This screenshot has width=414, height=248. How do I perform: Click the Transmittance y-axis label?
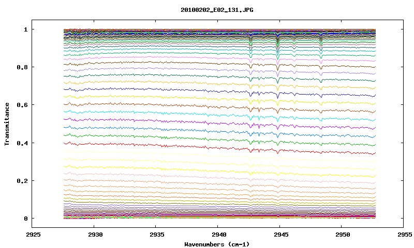pos(7,124)
